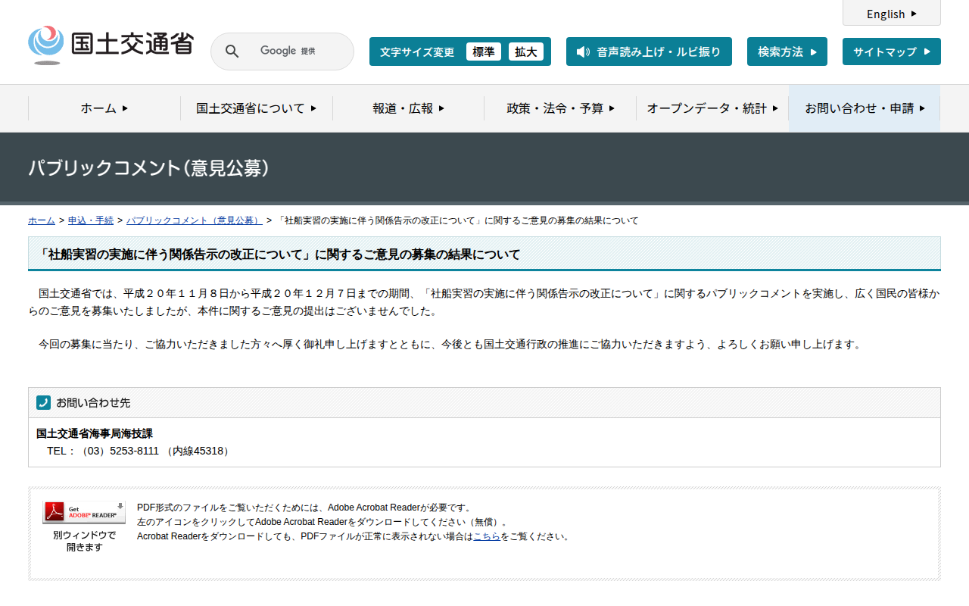Select 標準 text size

coord(484,52)
